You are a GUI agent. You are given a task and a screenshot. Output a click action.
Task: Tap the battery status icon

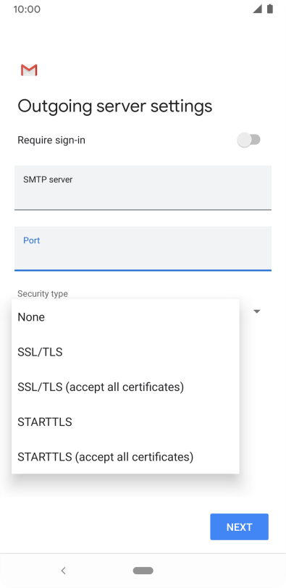tap(270, 9)
